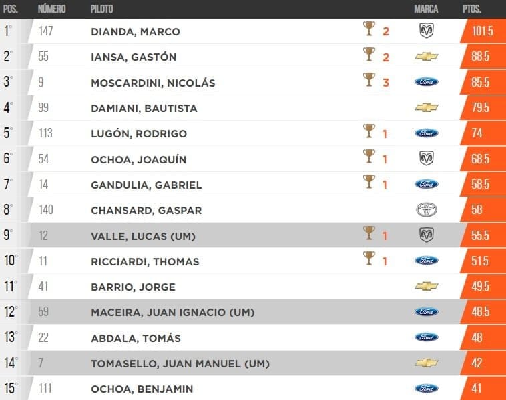Click the trophy icon beside Moscardini, Nicolás
Viewport: 506px width, 400px height.
point(368,79)
